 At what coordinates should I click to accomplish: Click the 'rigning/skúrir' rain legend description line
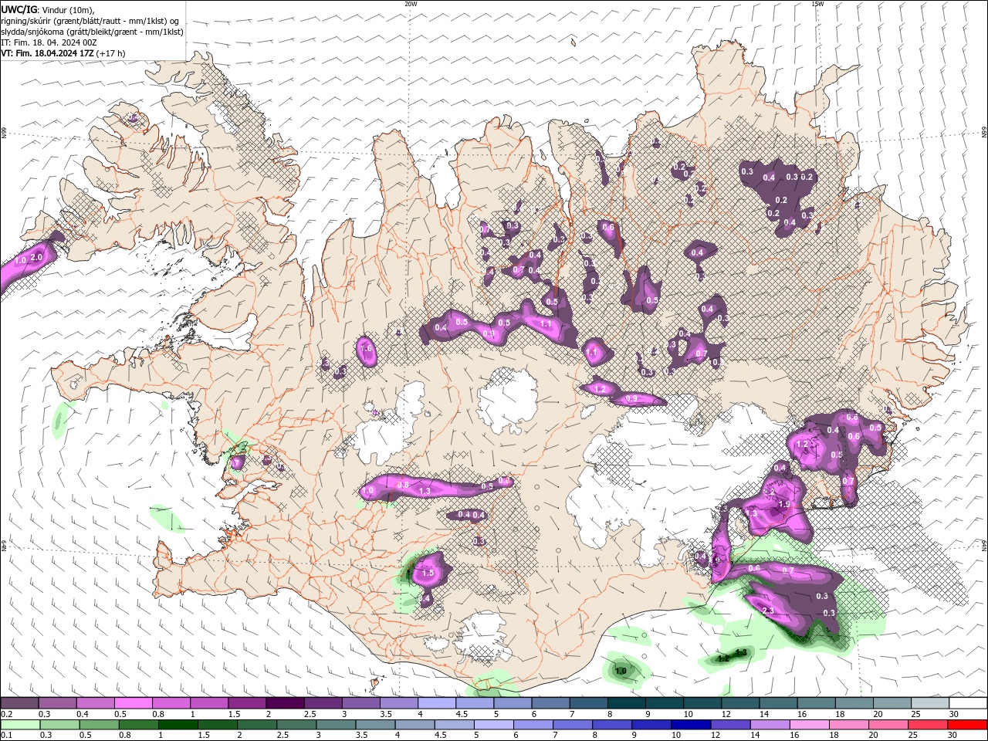(90, 21)
